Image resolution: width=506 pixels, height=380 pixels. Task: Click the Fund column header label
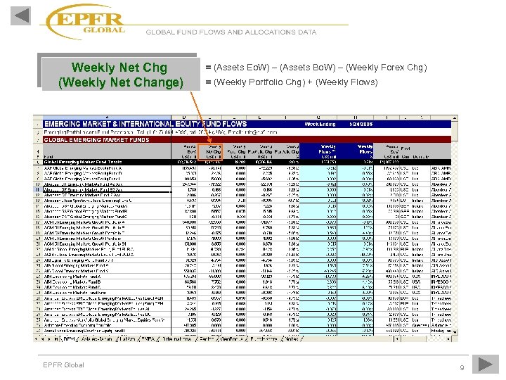(48, 157)
